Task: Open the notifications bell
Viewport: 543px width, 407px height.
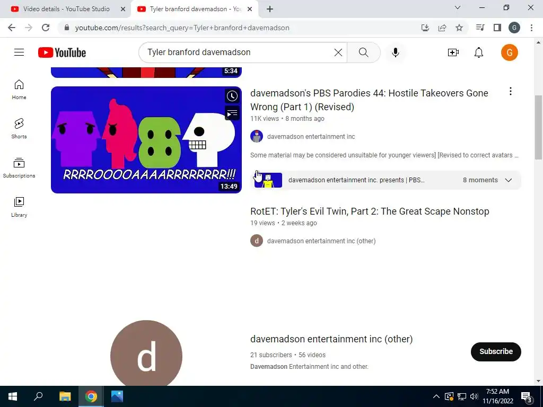Action: [x=479, y=52]
